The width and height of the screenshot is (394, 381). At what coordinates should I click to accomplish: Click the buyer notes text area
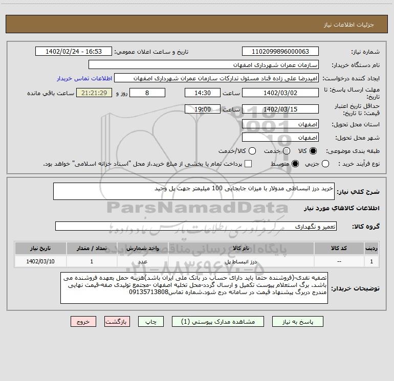pyautogui.click(x=194, y=288)
